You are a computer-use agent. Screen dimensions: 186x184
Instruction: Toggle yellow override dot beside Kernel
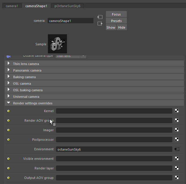click(8, 111)
